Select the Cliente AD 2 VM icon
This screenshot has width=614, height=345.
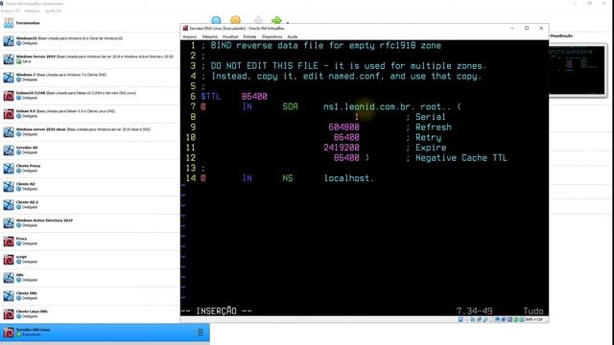coord(9,204)
